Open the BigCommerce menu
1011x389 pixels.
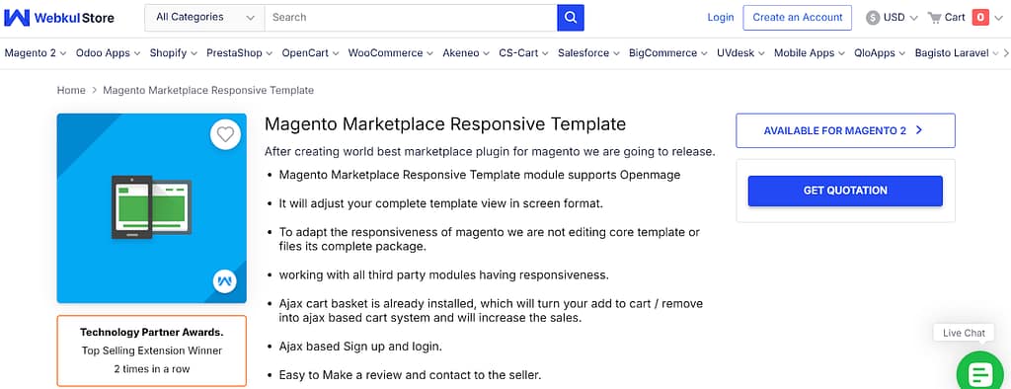[668, 53]
